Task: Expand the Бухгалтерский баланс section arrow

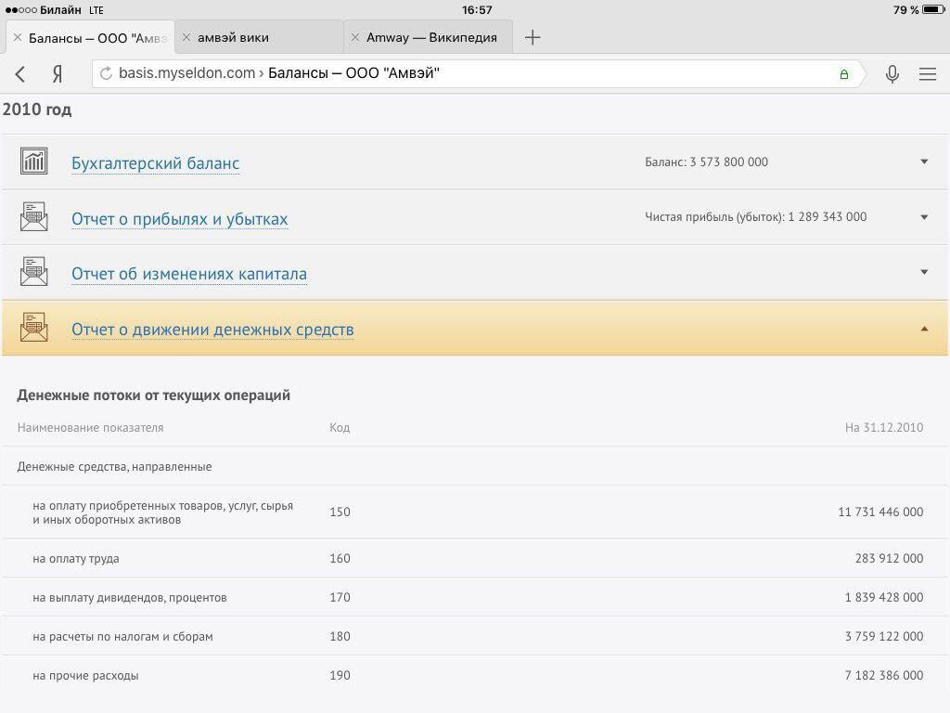Action: [923, 162]
